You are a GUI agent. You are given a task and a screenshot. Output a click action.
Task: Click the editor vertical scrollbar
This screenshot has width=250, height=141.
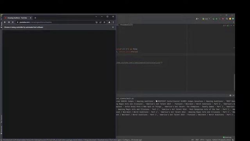tap(234, 82)
